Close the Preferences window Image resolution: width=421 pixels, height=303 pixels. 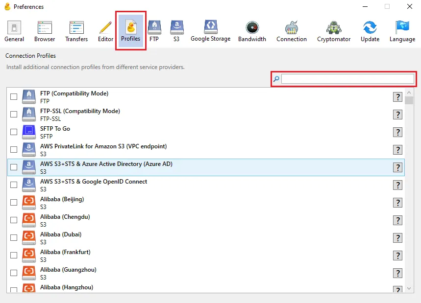pos(409,6)
